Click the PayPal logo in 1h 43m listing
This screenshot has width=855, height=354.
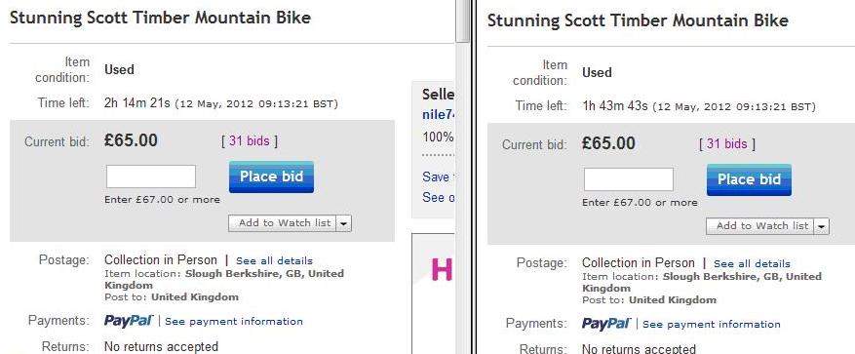(606, 324)
